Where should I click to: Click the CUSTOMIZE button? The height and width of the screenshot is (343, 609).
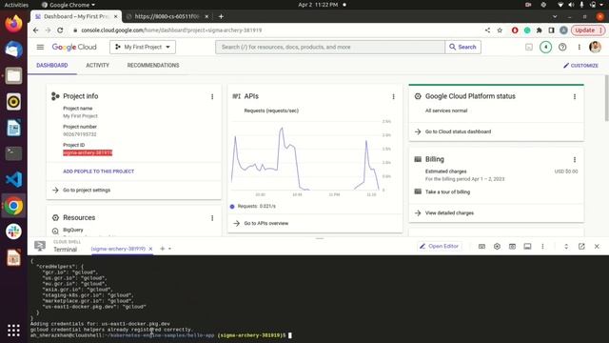click(580, 66)
